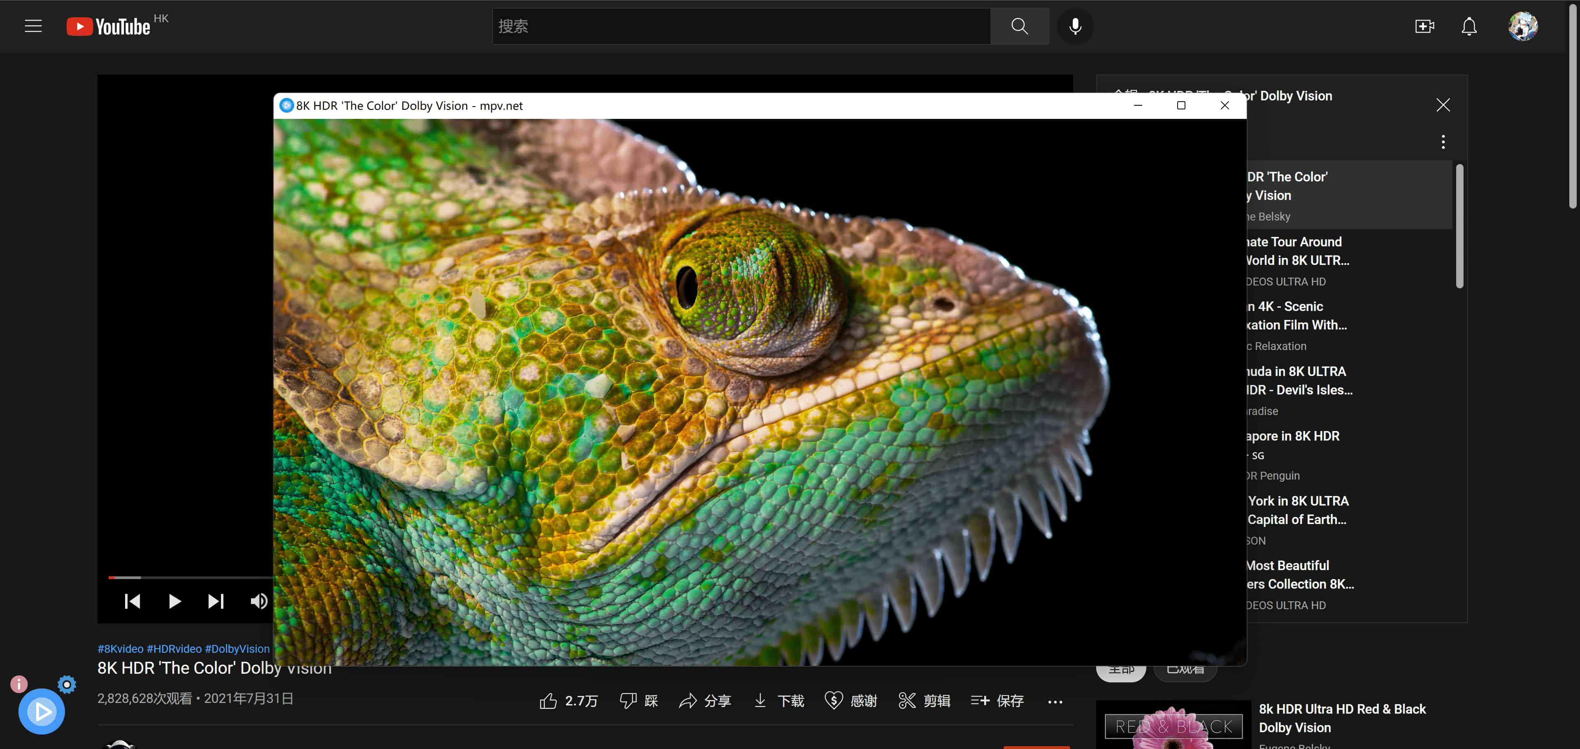Open the playlist three-dot options menu
Viewport: 1580px width, 749px height.
pyautogui.click(x=1443, y=142)
